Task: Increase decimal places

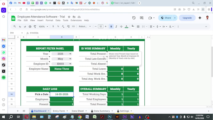Action: click(x=68, y=27)
